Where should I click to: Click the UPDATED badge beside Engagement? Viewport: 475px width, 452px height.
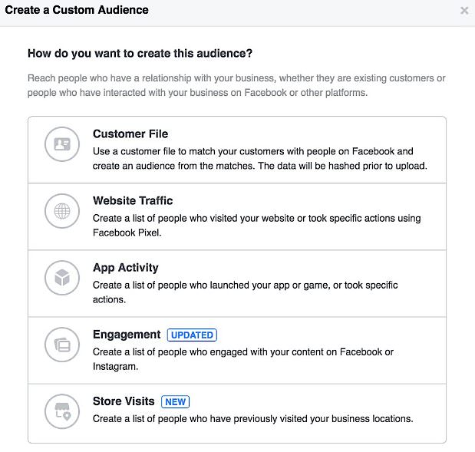(192, 335)
